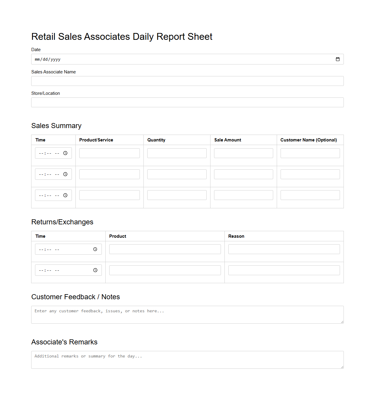Click the clock icon in second Sales Summary row
This screenshot has width=375, height=408.
click(65, 174)
